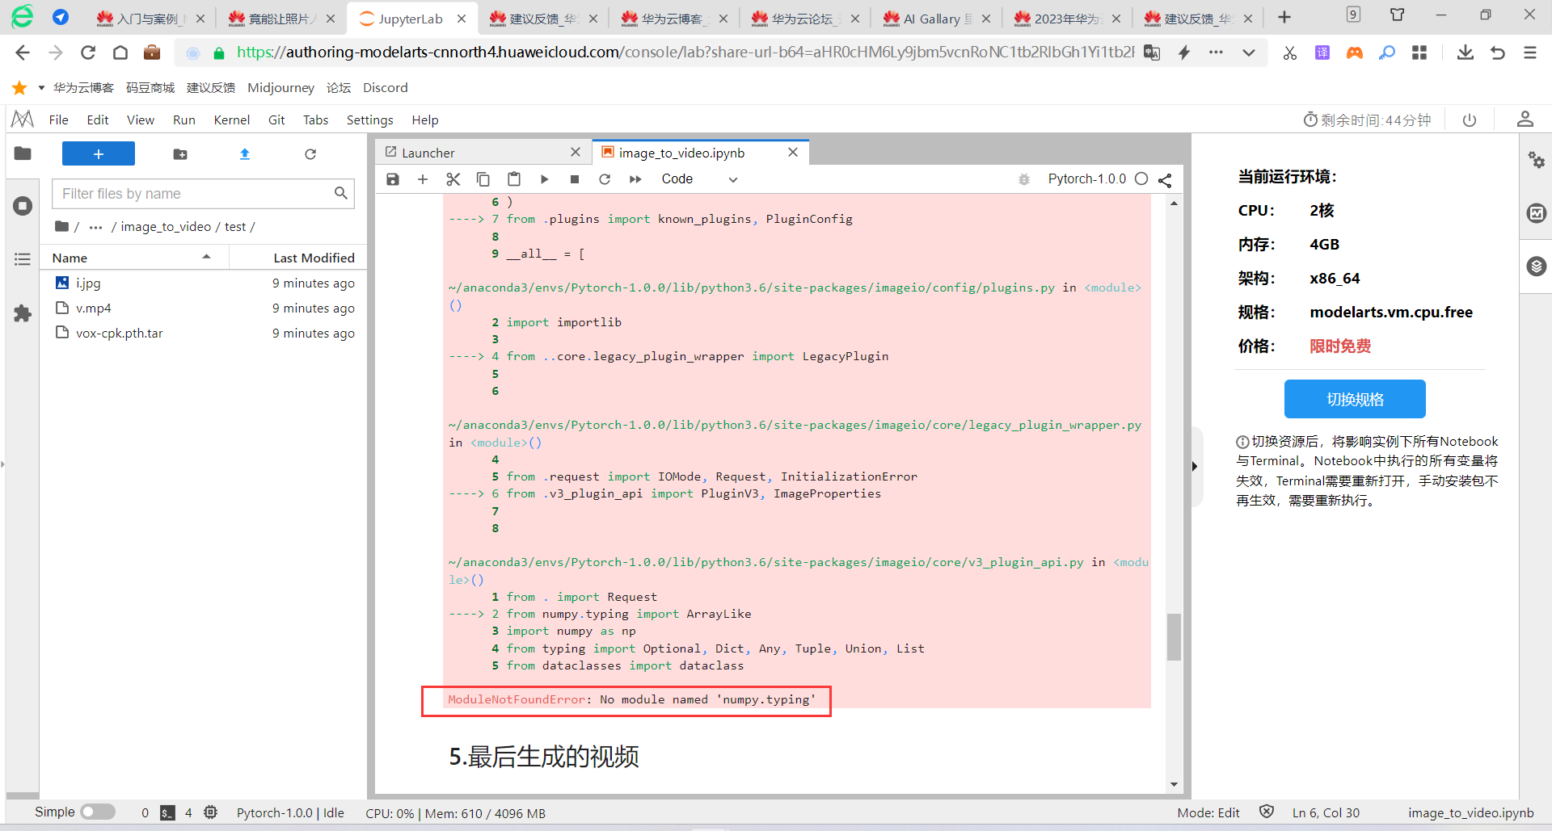
Task: Click the kernel status circle indicator
Action: [x=1141, y=178]
